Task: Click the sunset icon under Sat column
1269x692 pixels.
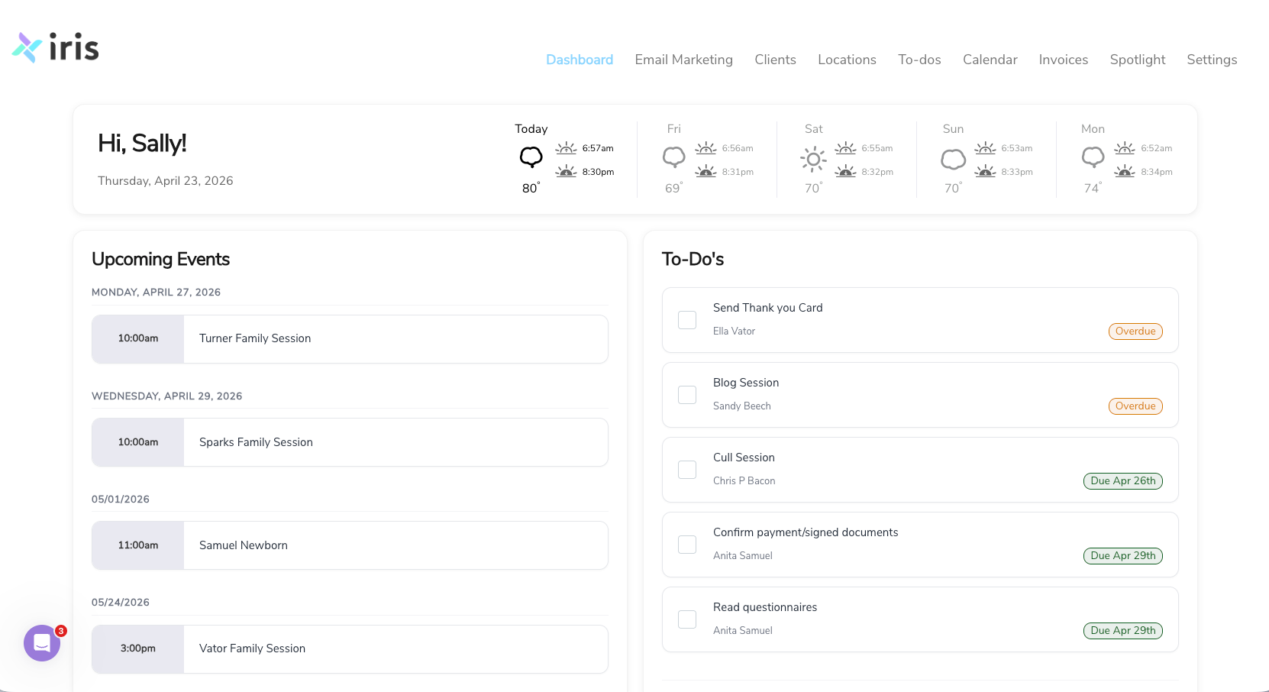Action: (x=844, y=172)
